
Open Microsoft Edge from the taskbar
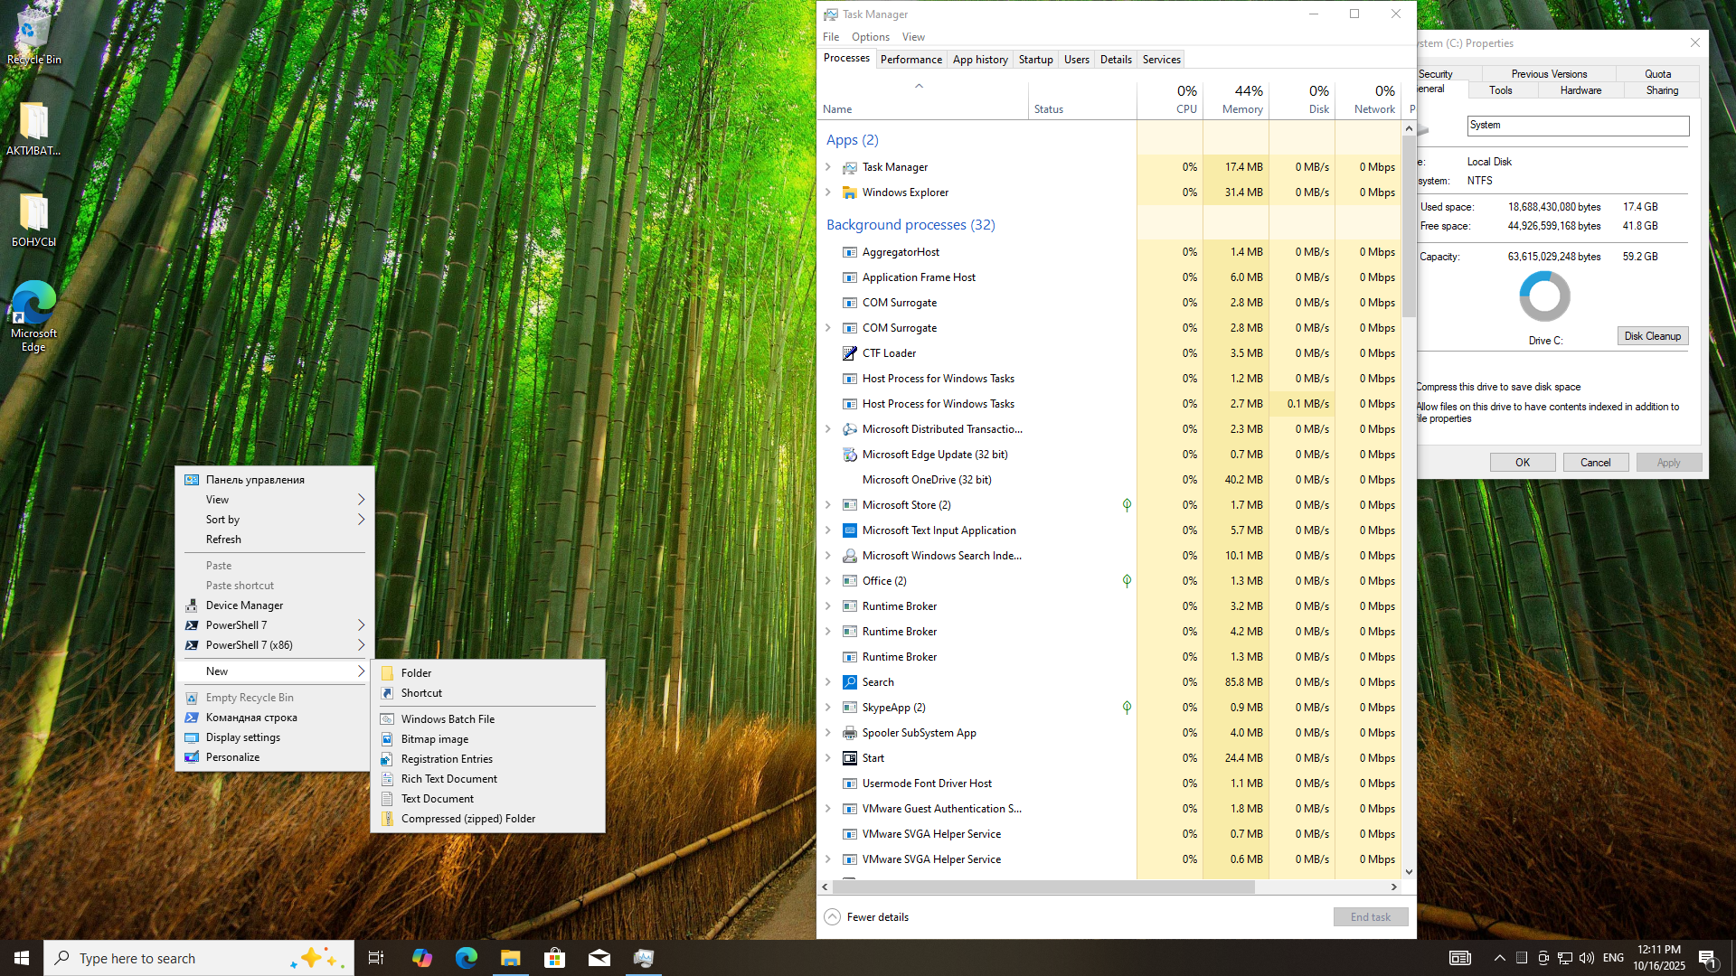(466, 958)
